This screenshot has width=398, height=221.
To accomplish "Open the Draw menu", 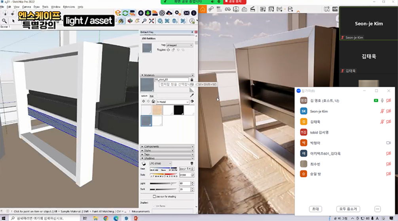I will click(36, 7).
